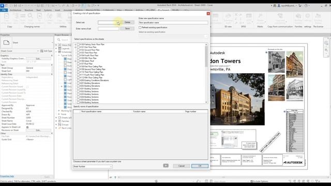The width and height of the screenshot is (331, 186).
Task: Switch to the Steel ribbon tab
Action: click(x=38, y=10)
